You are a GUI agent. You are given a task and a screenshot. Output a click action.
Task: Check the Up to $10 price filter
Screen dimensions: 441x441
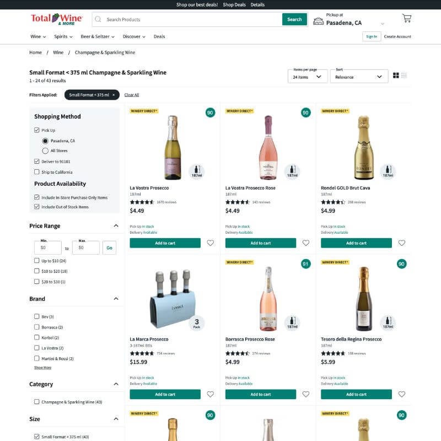coord(36,261)
